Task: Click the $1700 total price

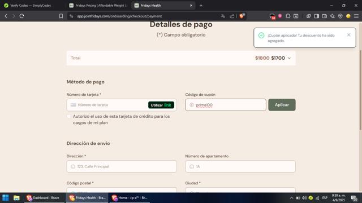Action: click(x=278, y=58)
